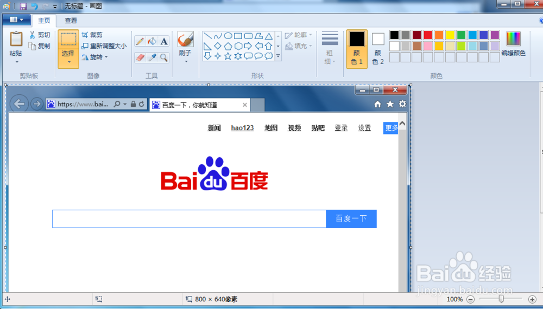Image resolution: width=543 pixels, height=309 pixels.
Task: Click Cut (剪切) in clipboard group
Action: click(x=40, y=35)
